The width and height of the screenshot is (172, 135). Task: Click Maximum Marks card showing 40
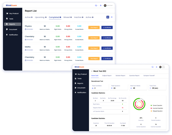click(x=138, y=87)
